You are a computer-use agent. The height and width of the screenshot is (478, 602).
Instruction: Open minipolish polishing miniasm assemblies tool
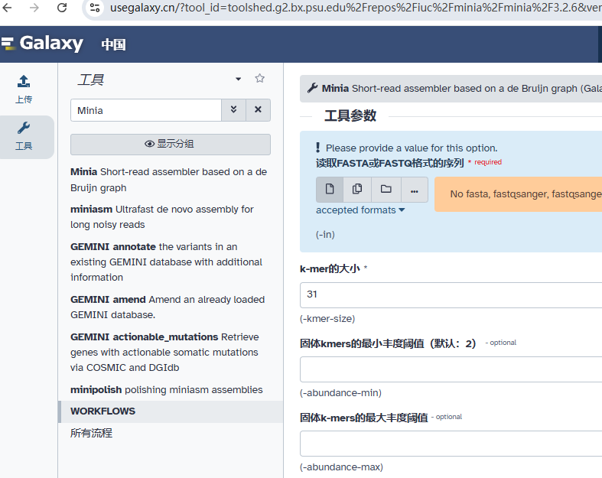coord(167,390)
